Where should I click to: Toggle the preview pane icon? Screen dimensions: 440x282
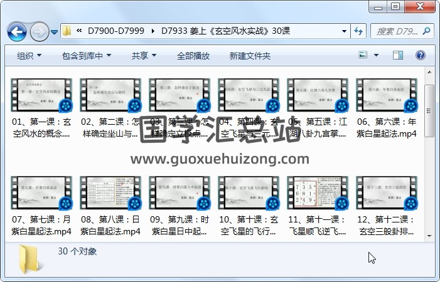(x=397, y=55)
